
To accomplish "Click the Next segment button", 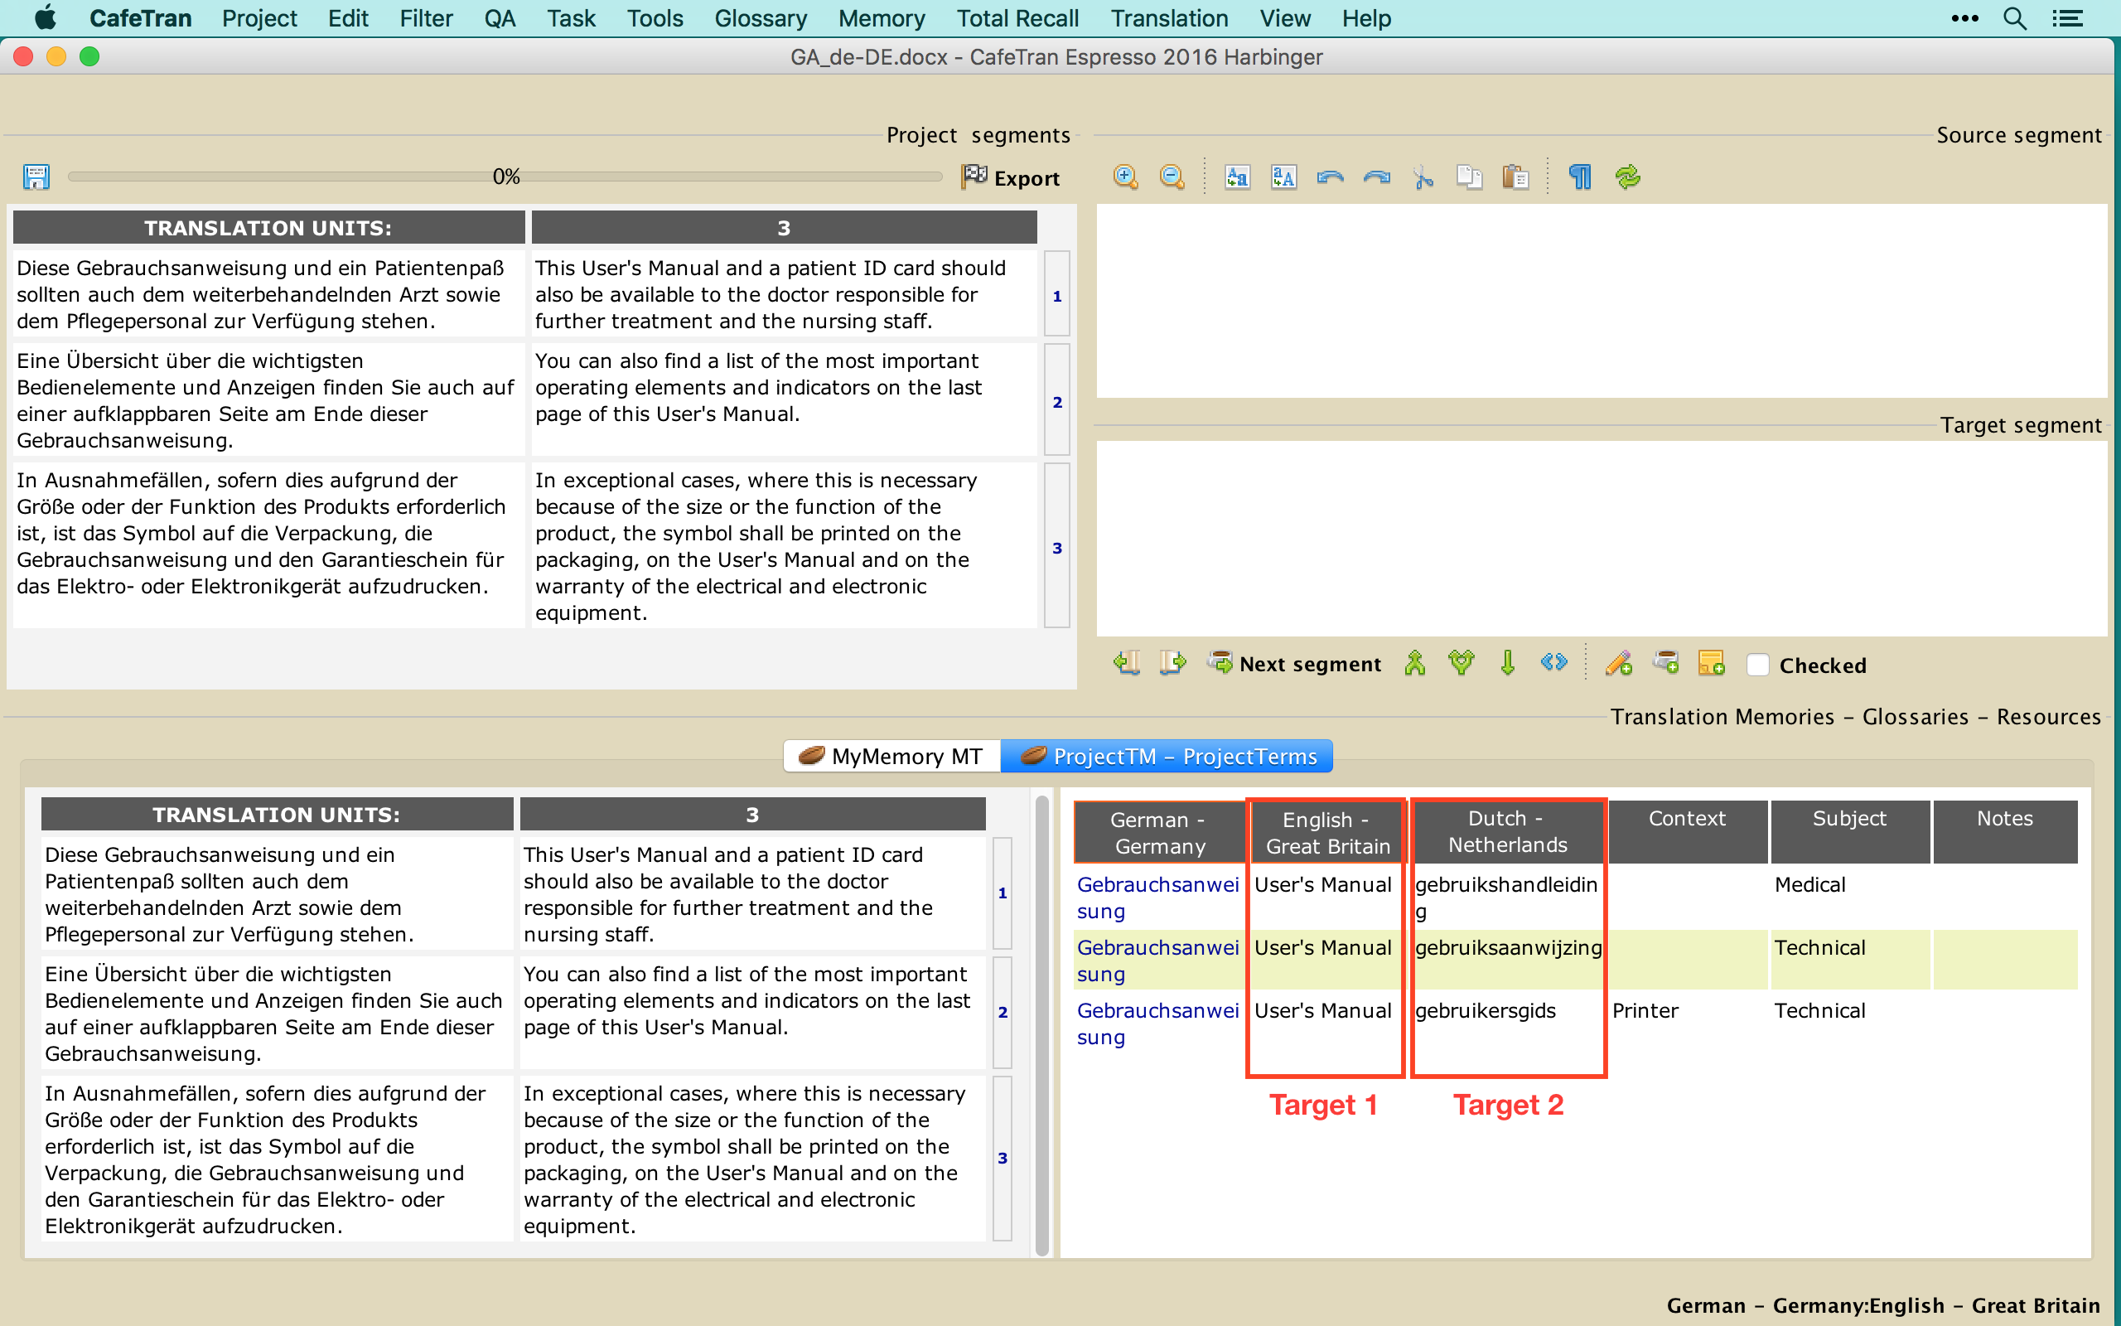I will click(x=1294, y=664).
